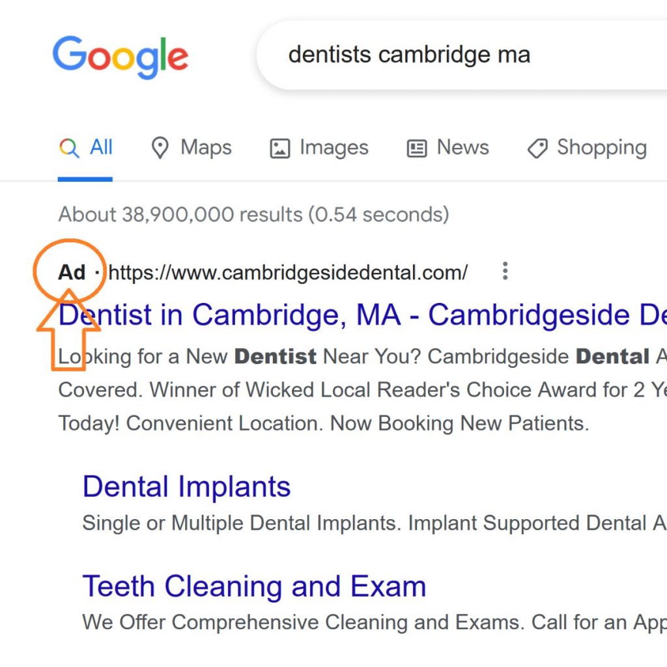Image resolution: width=667 pixels, height=667 pixels.
Task: Click the "We Offer Comprehensive Cleaning" snippet
Action: pos(365,622)
